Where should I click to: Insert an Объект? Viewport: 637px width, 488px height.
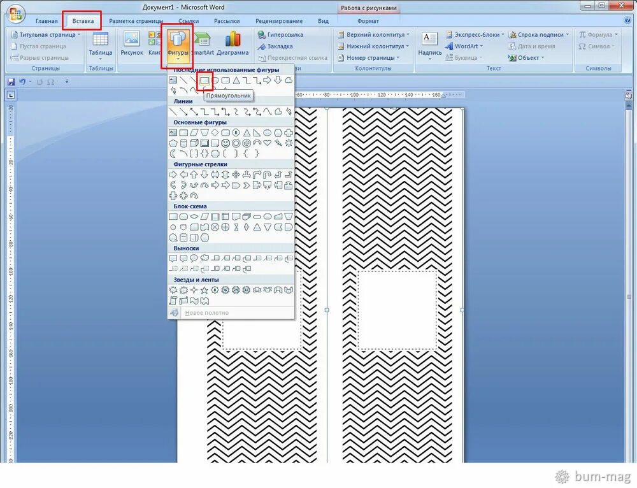tap(526, 58)
